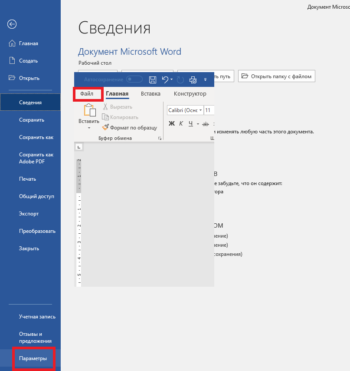Open the Файл tab

[x=87, y=94]
